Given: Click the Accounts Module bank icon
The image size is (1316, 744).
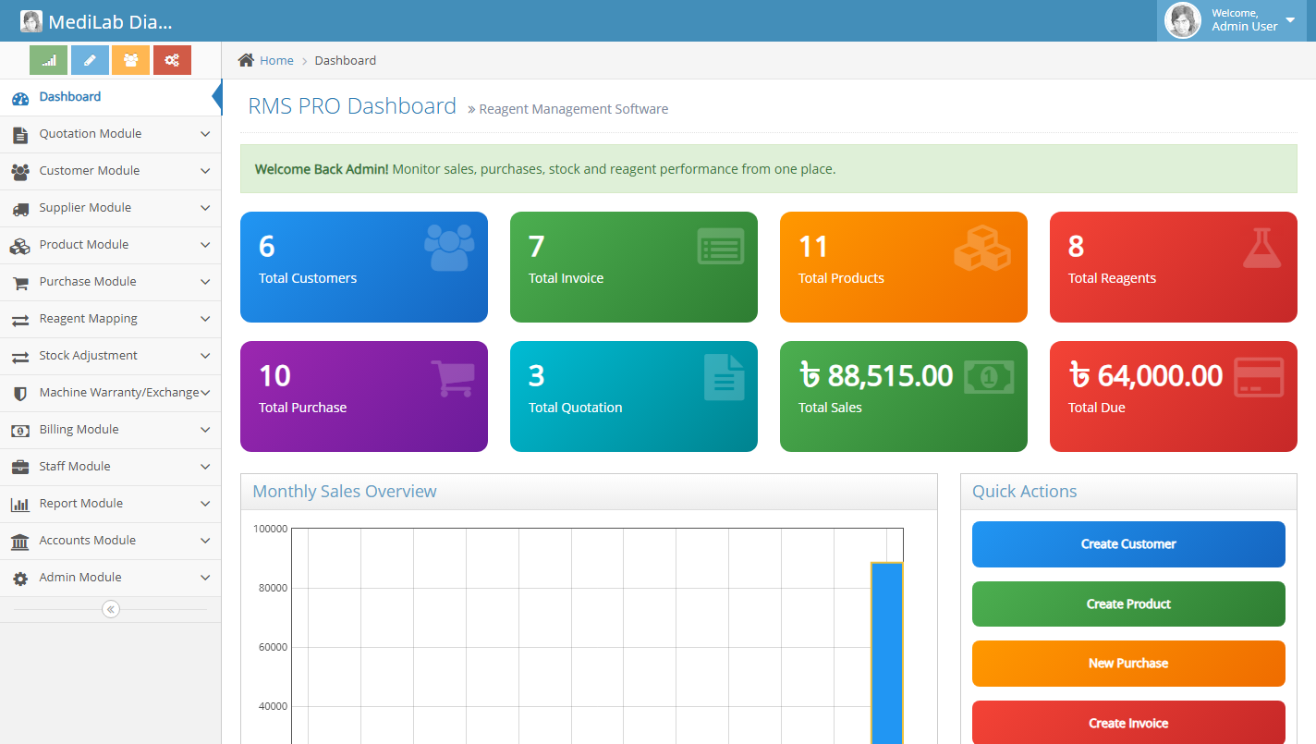Looking at the screenshot, I should (x=20, y=542).
